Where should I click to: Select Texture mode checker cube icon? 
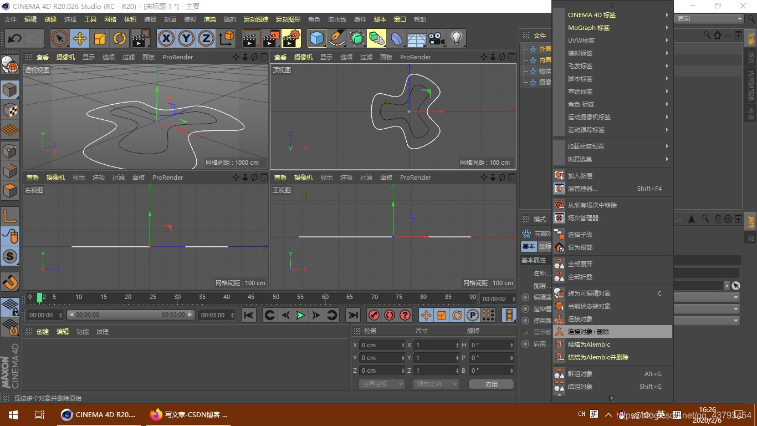coord(10,110)
